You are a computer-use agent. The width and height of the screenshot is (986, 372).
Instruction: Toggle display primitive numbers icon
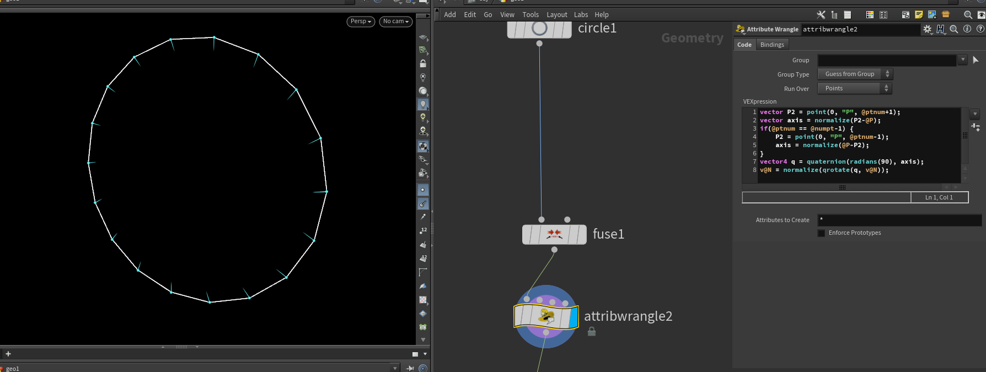coord(423,258)
